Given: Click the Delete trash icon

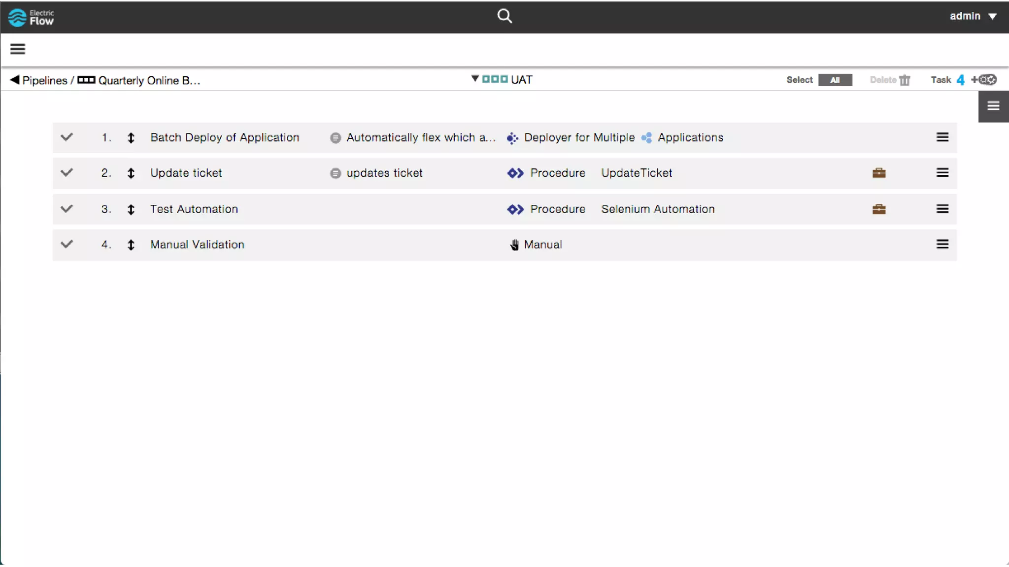Looking at the screenshot, I should [x=905, y=80].
